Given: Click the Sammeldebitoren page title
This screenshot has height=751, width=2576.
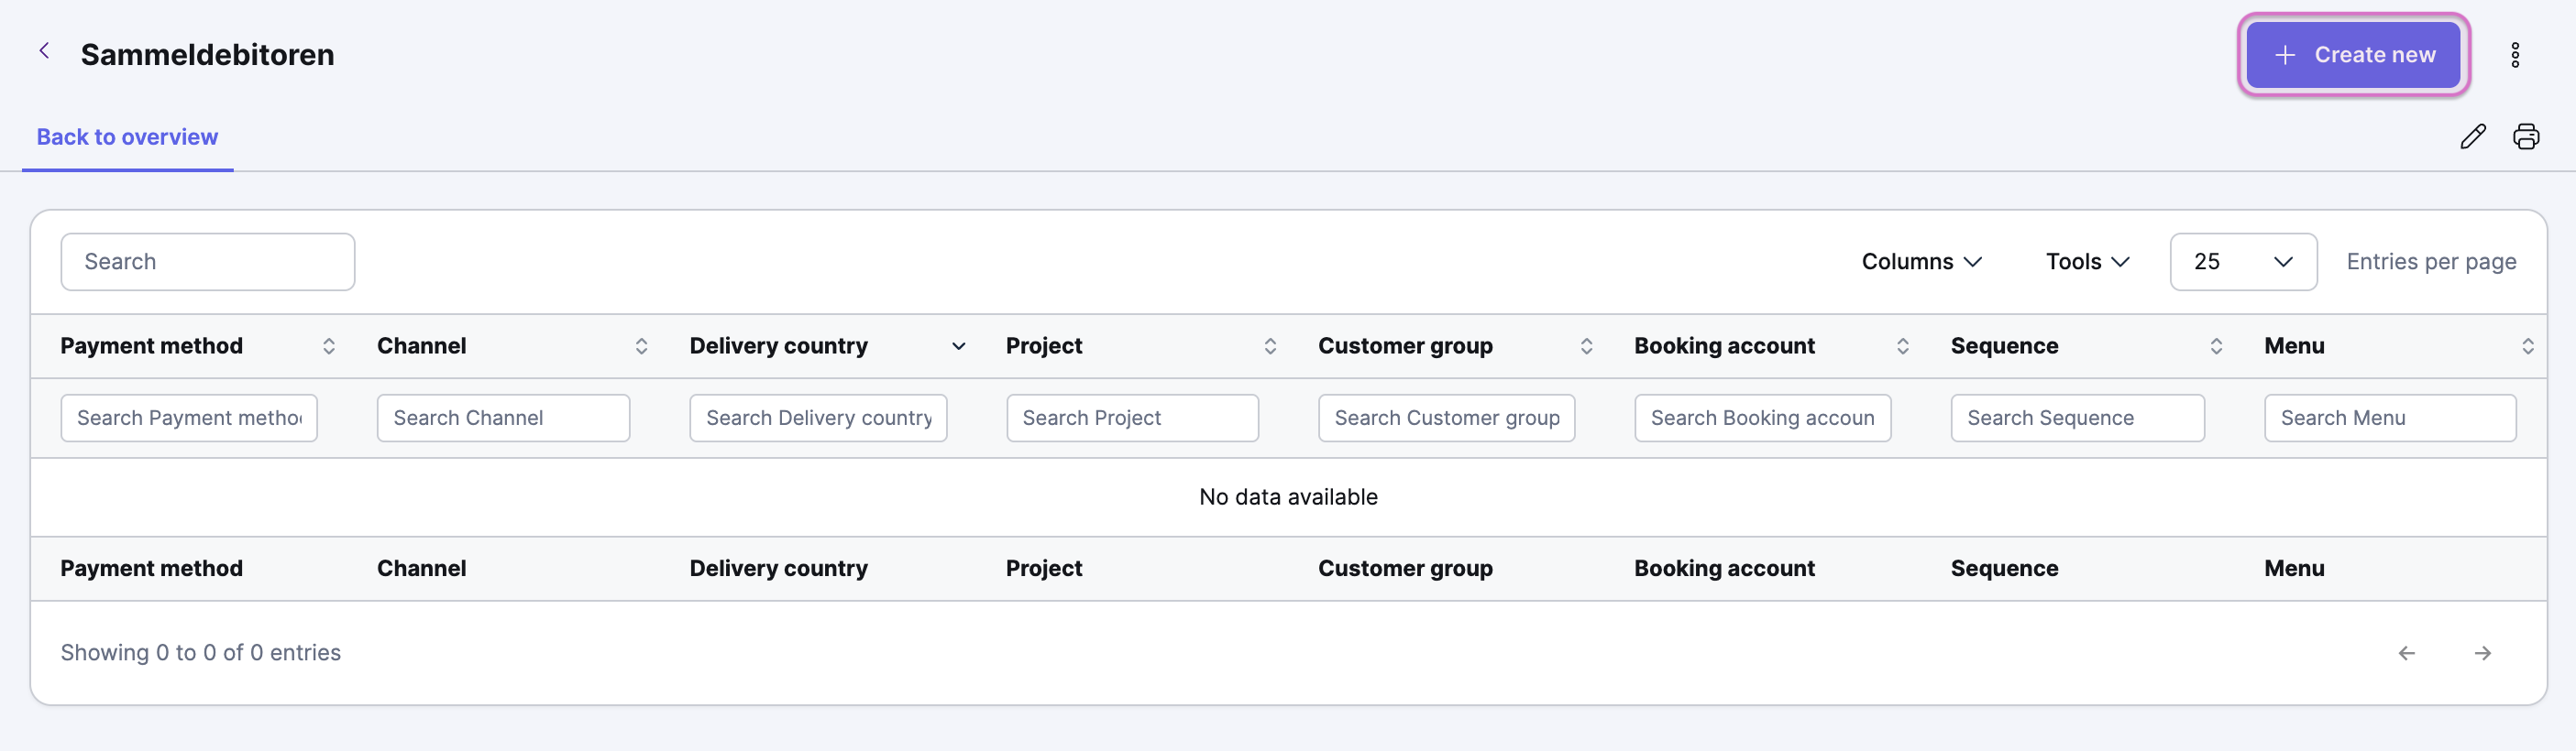Looking at the screenshot, I should pos(207,55).
